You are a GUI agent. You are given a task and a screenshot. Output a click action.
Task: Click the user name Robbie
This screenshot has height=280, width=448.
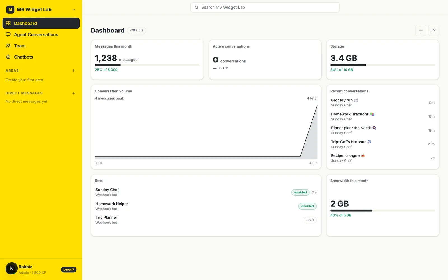[25, 267]
